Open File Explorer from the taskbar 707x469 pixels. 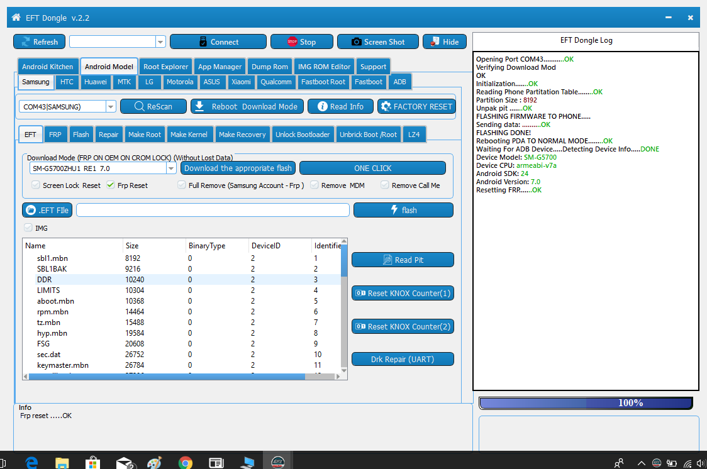[62, 463]
